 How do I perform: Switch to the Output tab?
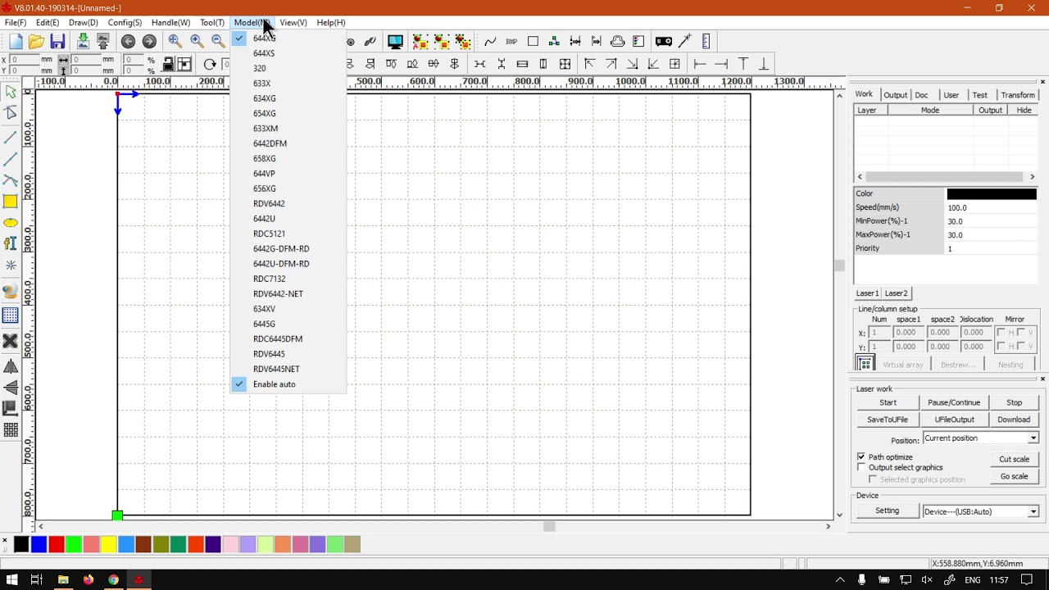pos(895,95)
